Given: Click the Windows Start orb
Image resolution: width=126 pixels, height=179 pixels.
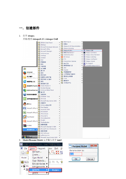Looking at the screenshot, I should coord(25,137).
